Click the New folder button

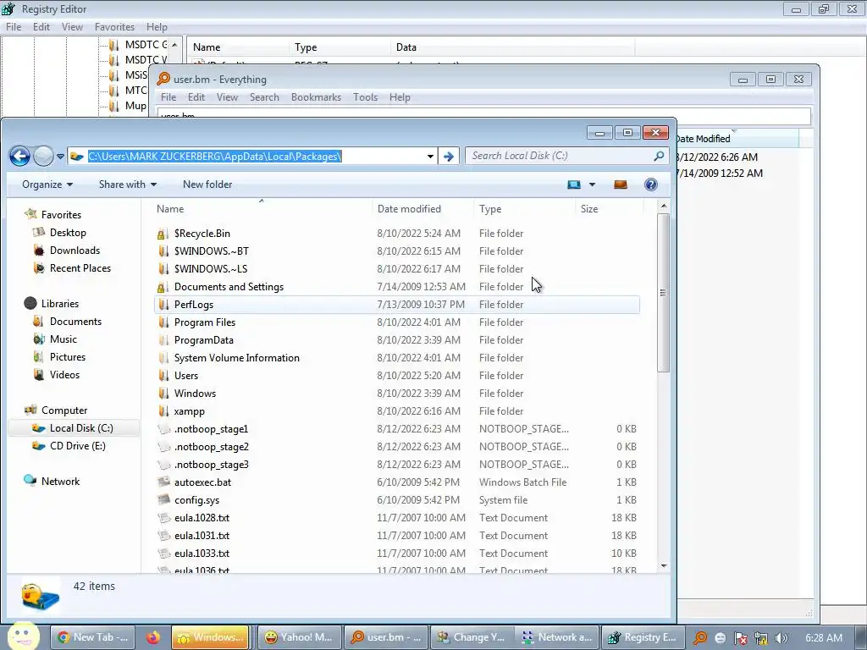[207, 185]
